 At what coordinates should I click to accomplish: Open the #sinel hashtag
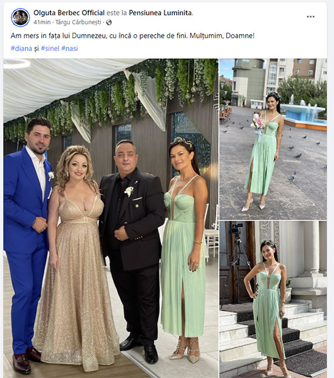(50, 49)
